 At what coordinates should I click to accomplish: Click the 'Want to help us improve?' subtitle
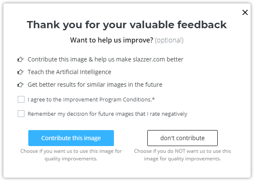(112, 40)
